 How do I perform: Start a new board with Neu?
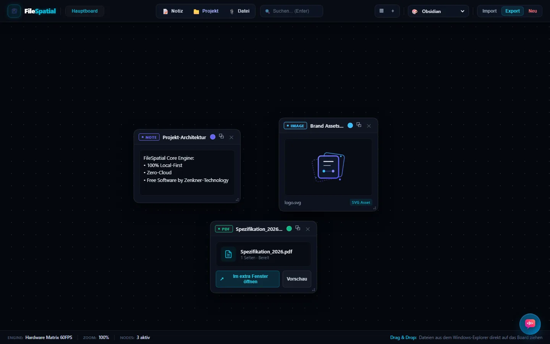coord(533,11)
